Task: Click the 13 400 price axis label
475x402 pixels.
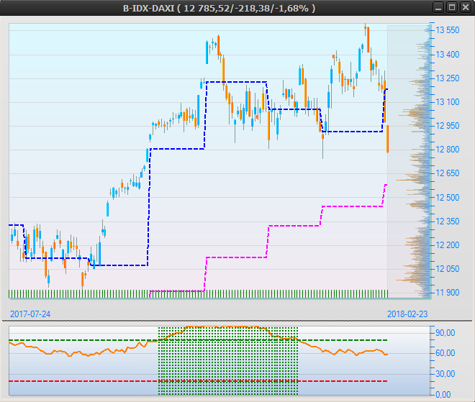Action: (448, 55)
